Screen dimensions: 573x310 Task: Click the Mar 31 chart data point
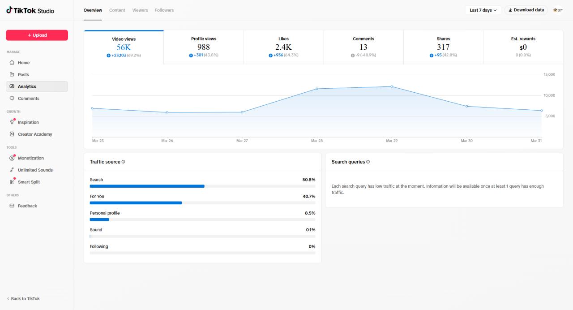click(541, 111)
